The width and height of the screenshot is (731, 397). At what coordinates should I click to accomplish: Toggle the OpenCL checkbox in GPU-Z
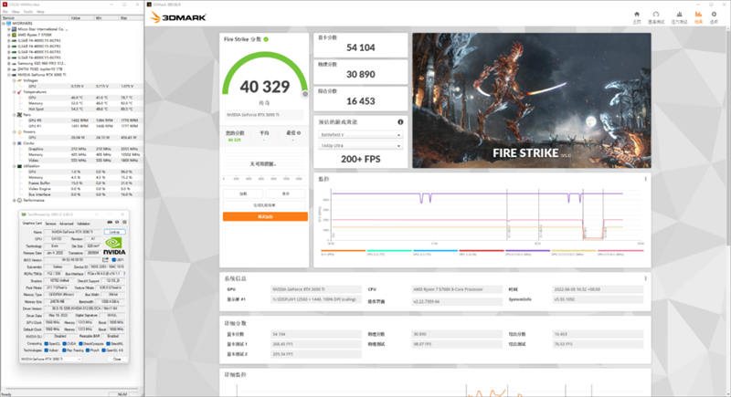(47, 343)
